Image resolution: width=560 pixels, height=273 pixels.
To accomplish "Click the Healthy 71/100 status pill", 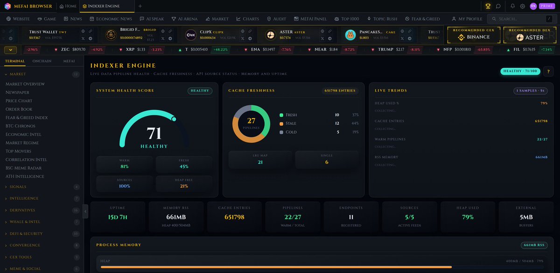I will click(x=520, y=71).
